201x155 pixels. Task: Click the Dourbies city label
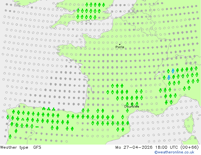pyautogui.click(x=132, y=106)
